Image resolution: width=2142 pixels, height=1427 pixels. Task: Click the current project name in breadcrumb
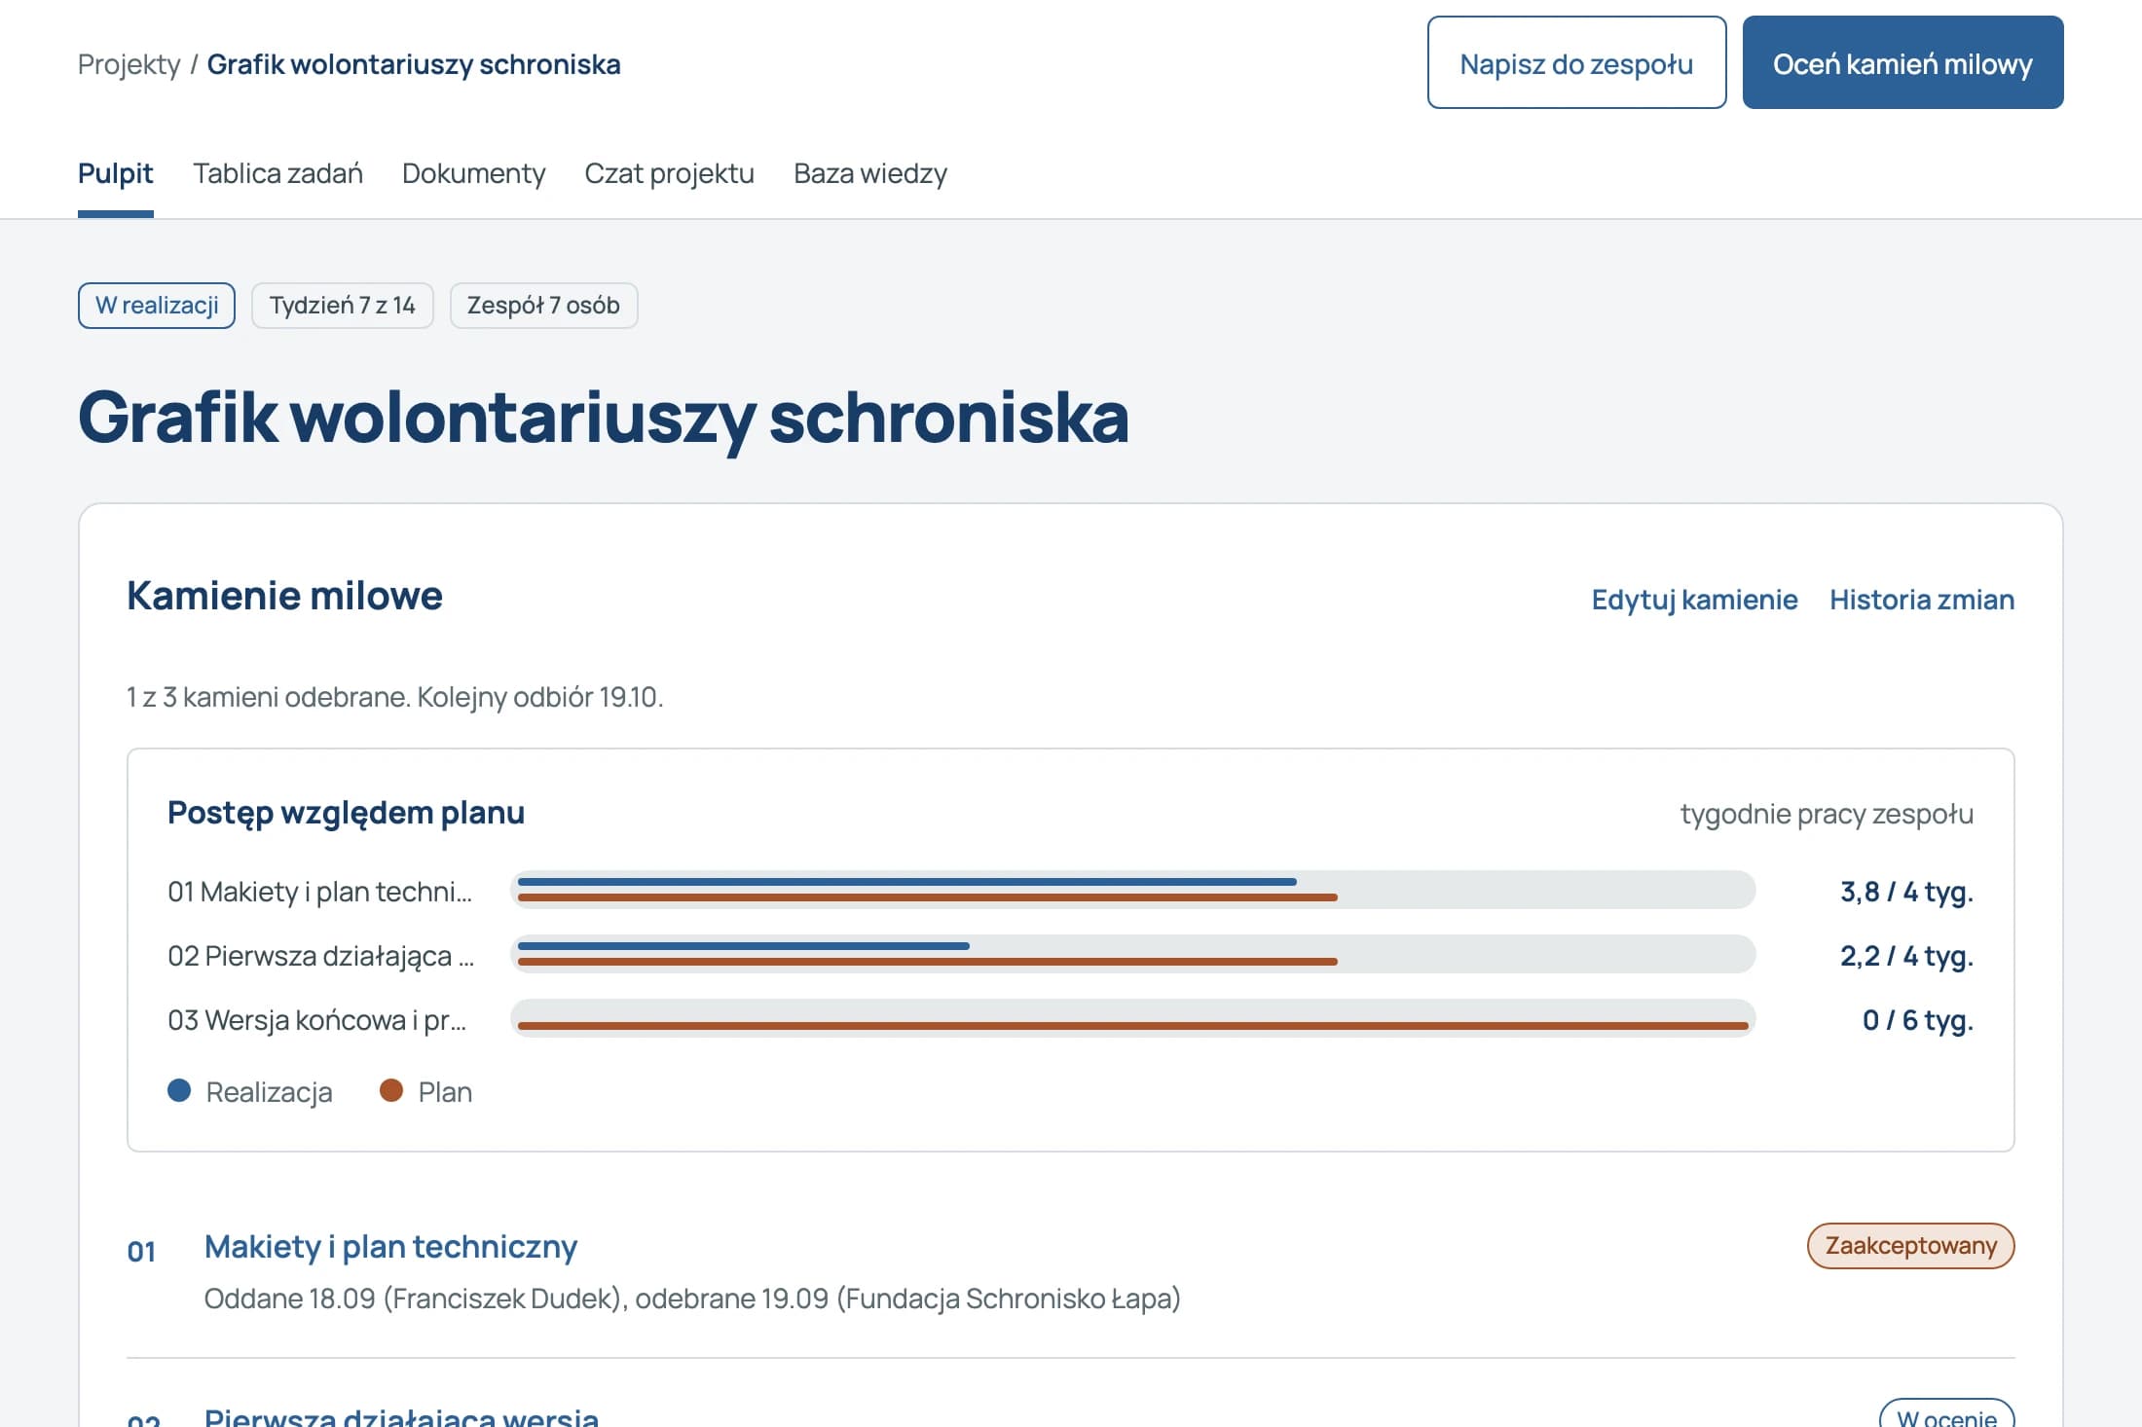click(414, 64)
